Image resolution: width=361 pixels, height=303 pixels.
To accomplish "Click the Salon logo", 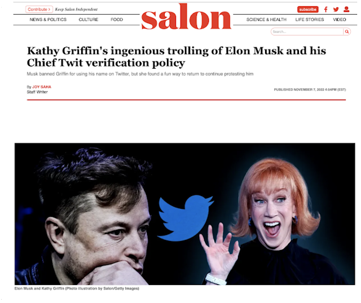I will click(186, 17).
